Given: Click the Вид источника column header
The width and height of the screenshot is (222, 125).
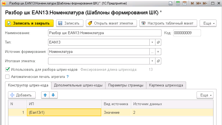Looking at the screenshot, I should pyautogui.click(x=116, y=104).
